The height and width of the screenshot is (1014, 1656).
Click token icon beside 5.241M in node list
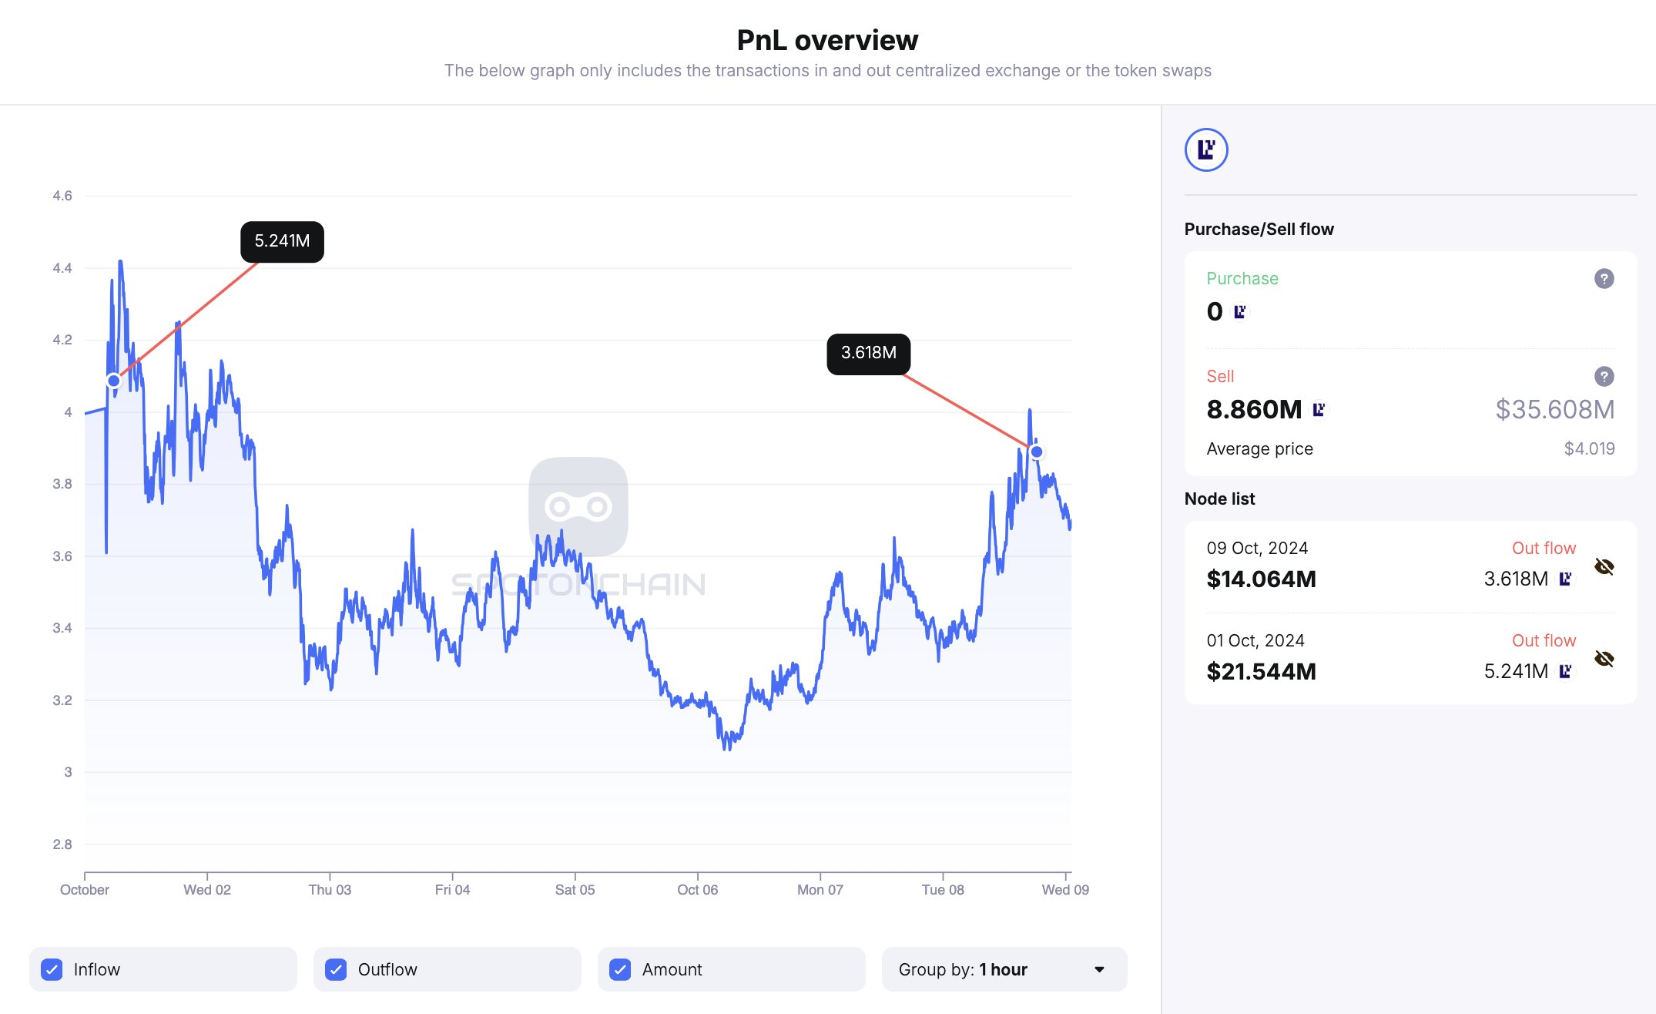point(1565,671)
